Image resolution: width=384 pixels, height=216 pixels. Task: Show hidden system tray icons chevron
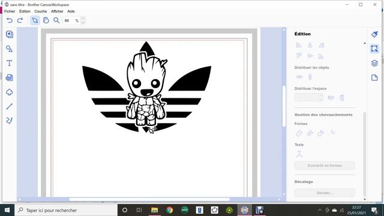[x=320, y=210]
